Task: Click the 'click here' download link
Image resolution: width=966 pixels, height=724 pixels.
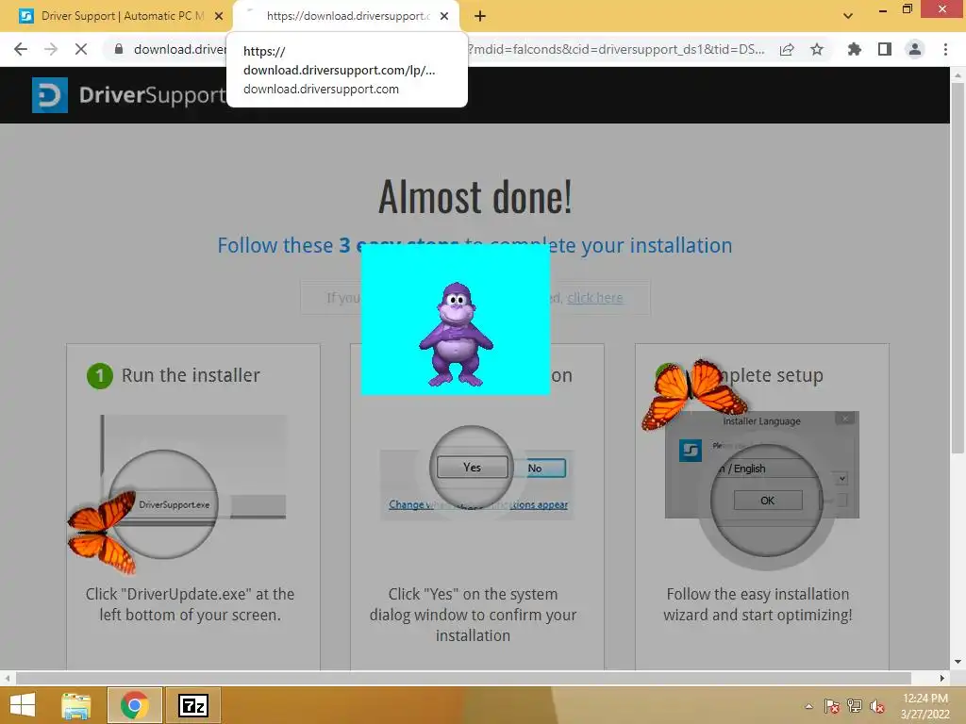Action: click(594, 298)
